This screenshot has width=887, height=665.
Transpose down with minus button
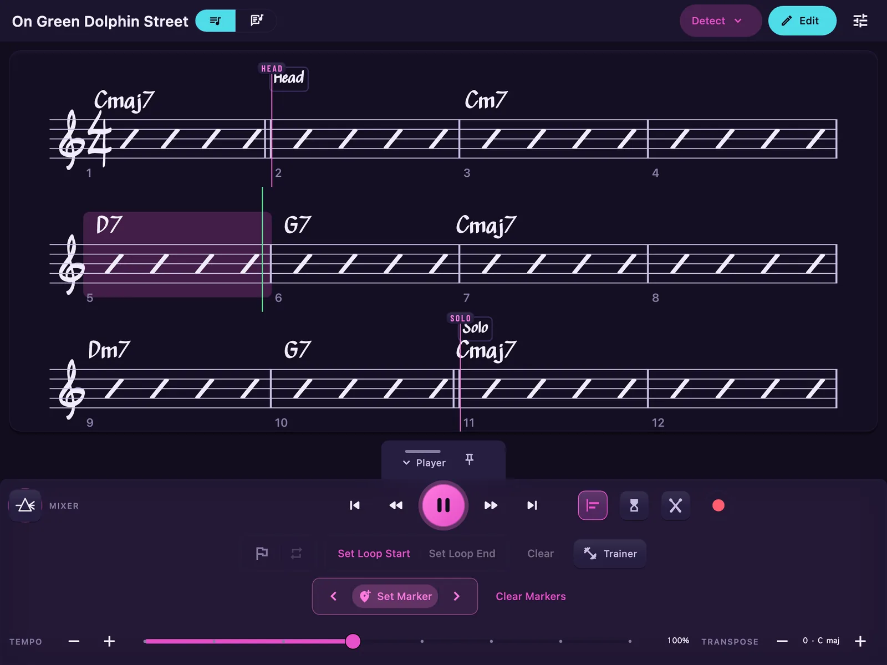[x=782, y=641]
